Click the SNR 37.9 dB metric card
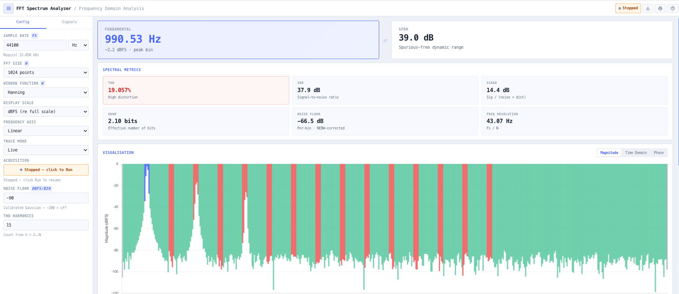The width and height of the screenshot is (679, 294). tap(385, 90)
